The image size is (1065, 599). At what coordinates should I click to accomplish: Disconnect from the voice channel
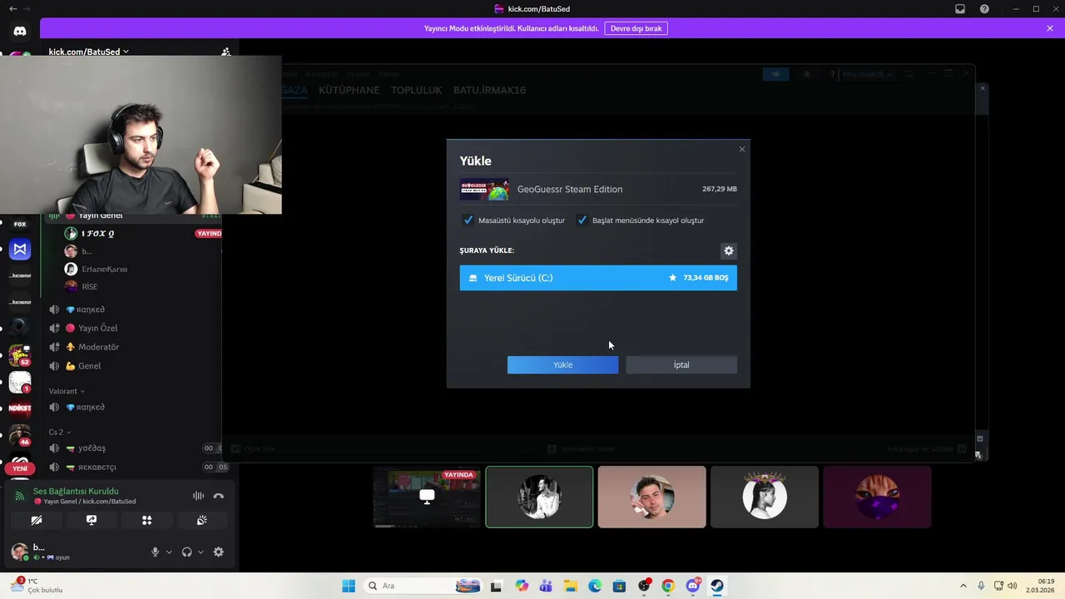tap(219, 496)
